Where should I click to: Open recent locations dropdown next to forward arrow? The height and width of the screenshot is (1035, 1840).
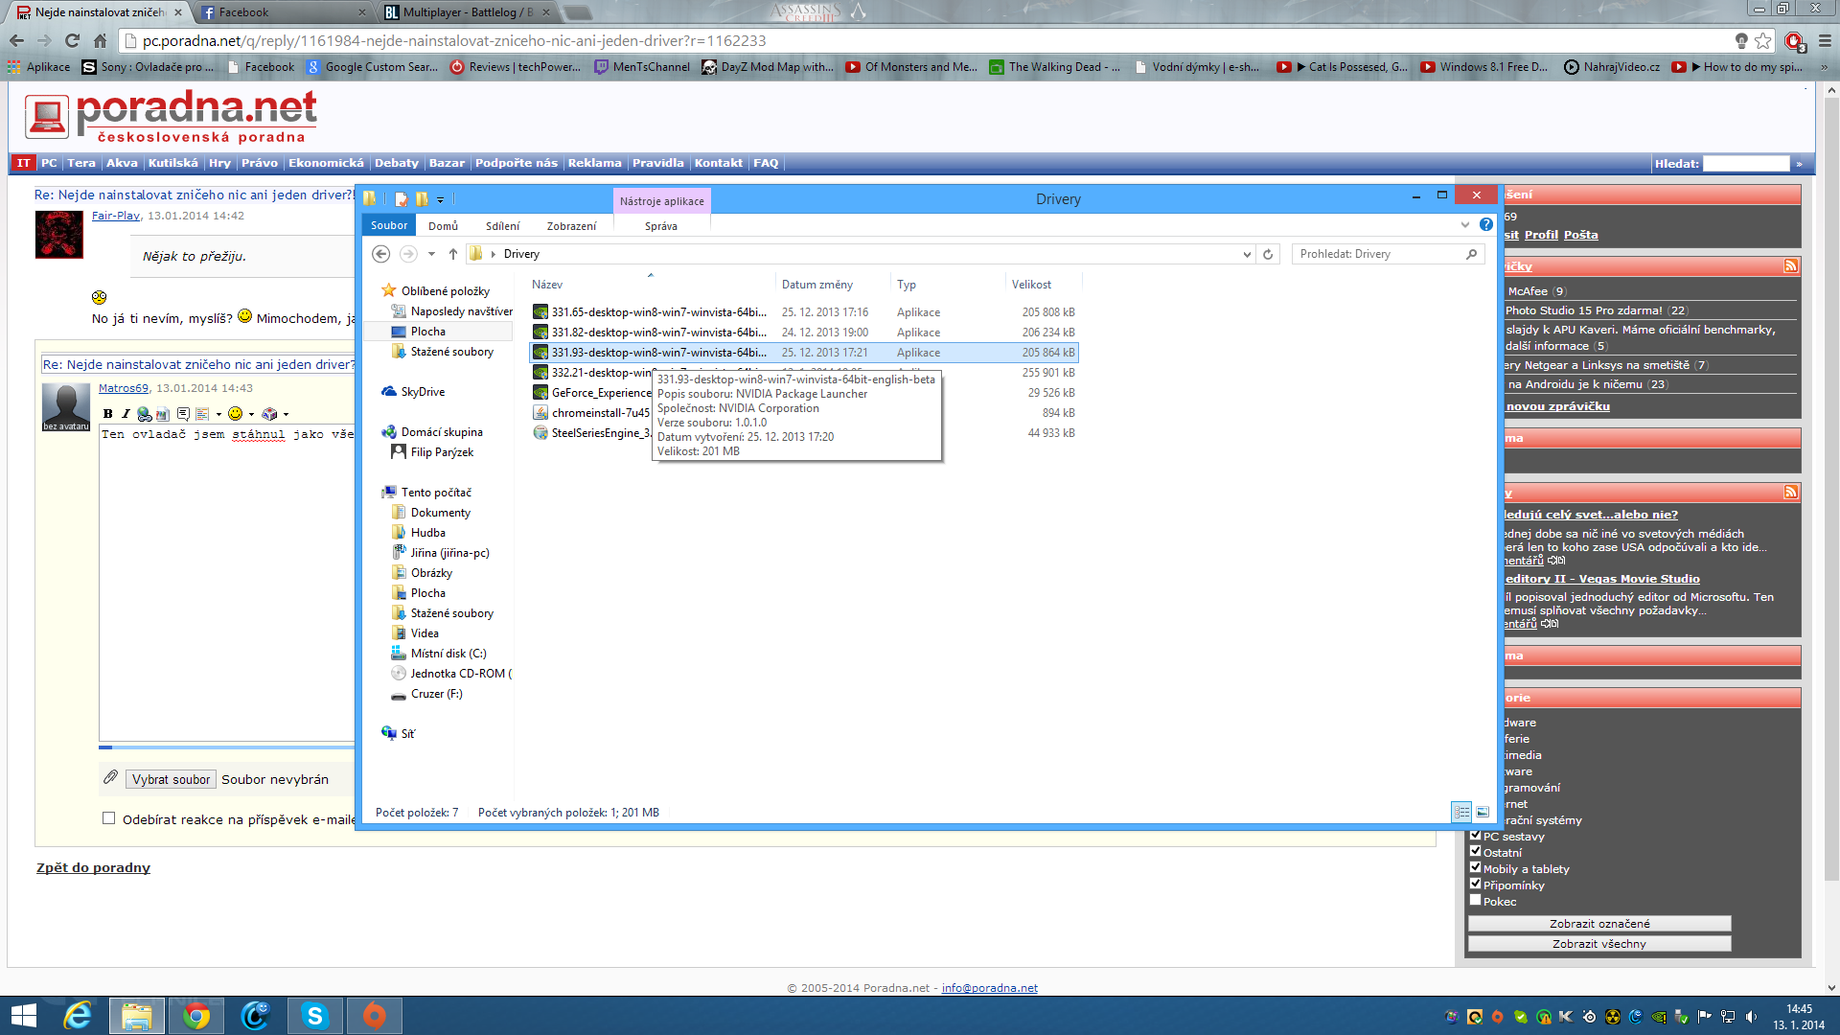pos(431,254)
